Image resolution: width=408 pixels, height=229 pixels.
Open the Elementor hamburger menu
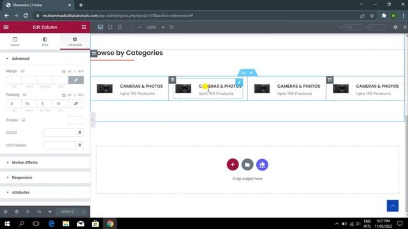pyautogui.click(x=6, y=27)
